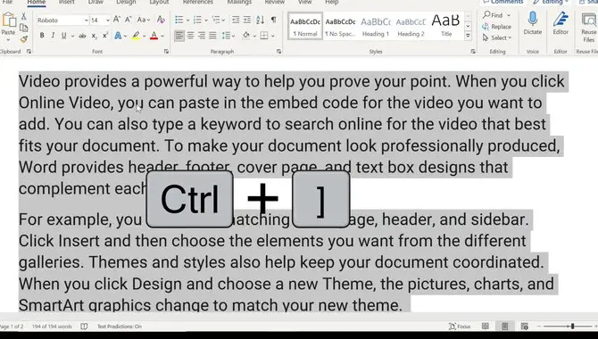Click Replace in Editing group

coord(496,27)
